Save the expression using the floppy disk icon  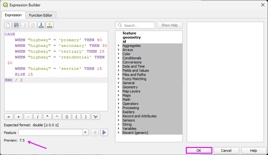click(x=16, y=26)
